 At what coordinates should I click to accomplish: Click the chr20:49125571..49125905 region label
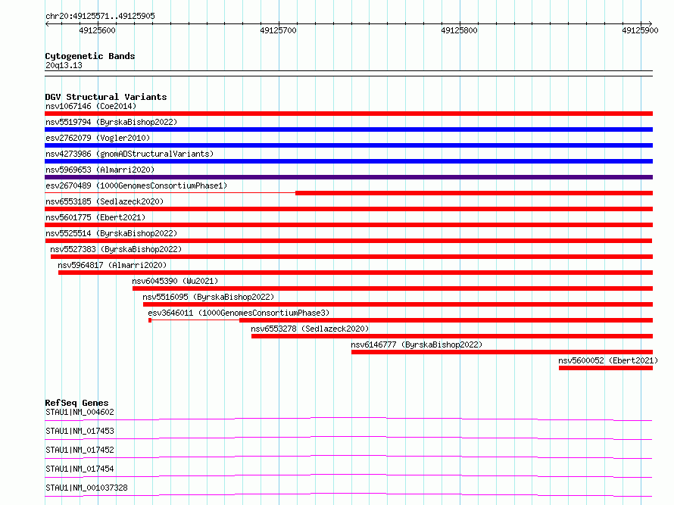(100, 17)
